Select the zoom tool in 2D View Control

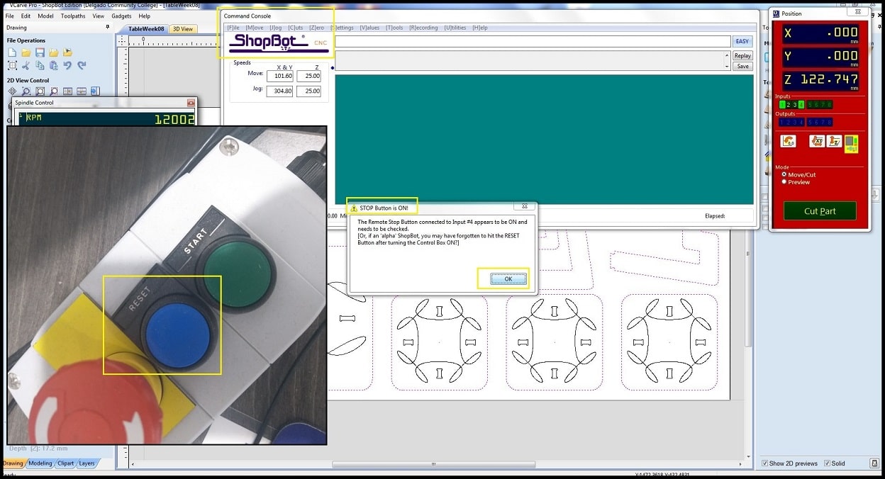[x=26, y=91]
